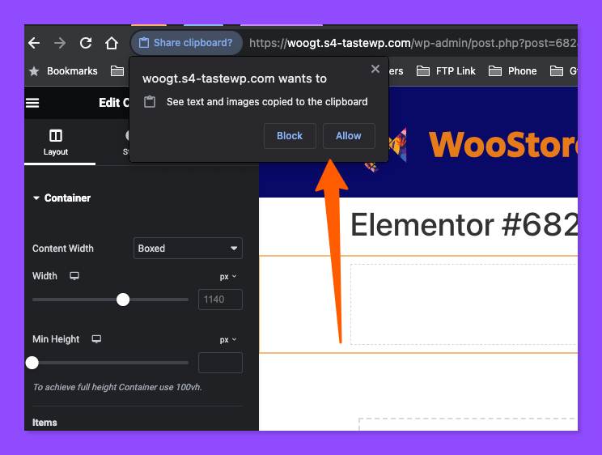This screenshot has height=455, width=602.
Task: Reload the page with refresh icon
Action: point(85,43)
